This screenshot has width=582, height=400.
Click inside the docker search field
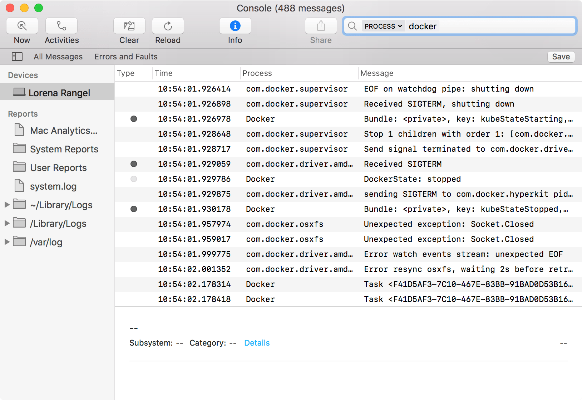point(465,26)
